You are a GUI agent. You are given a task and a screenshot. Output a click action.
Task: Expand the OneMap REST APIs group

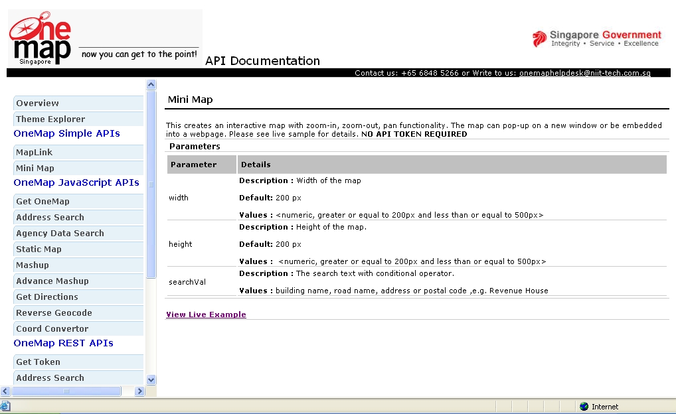pyautogui.click(x=61, y=343)
